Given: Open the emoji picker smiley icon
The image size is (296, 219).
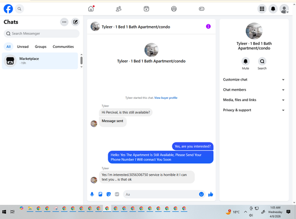Looking at the screenshot, I should [201, 194].
